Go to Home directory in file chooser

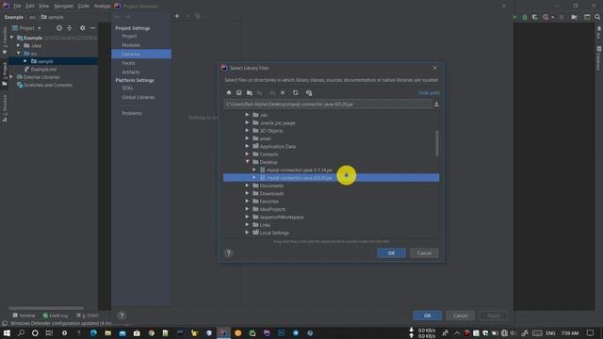point(229,92)
